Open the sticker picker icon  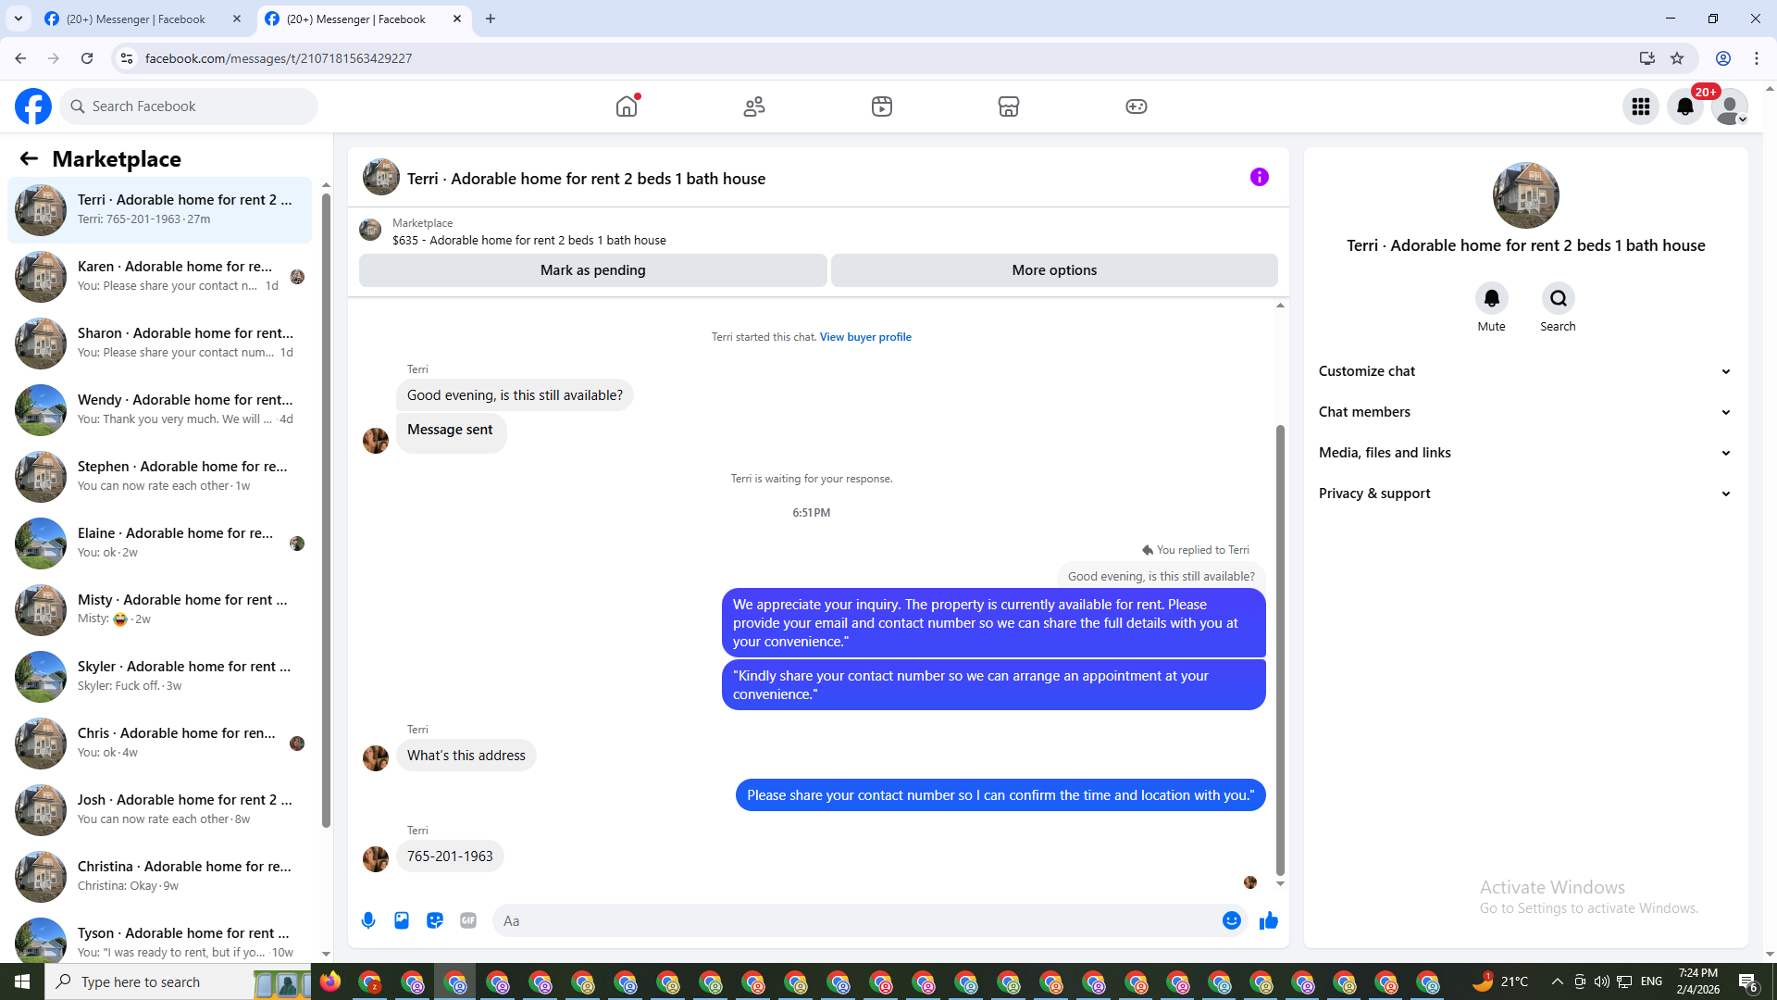click(x=435, y=920)
